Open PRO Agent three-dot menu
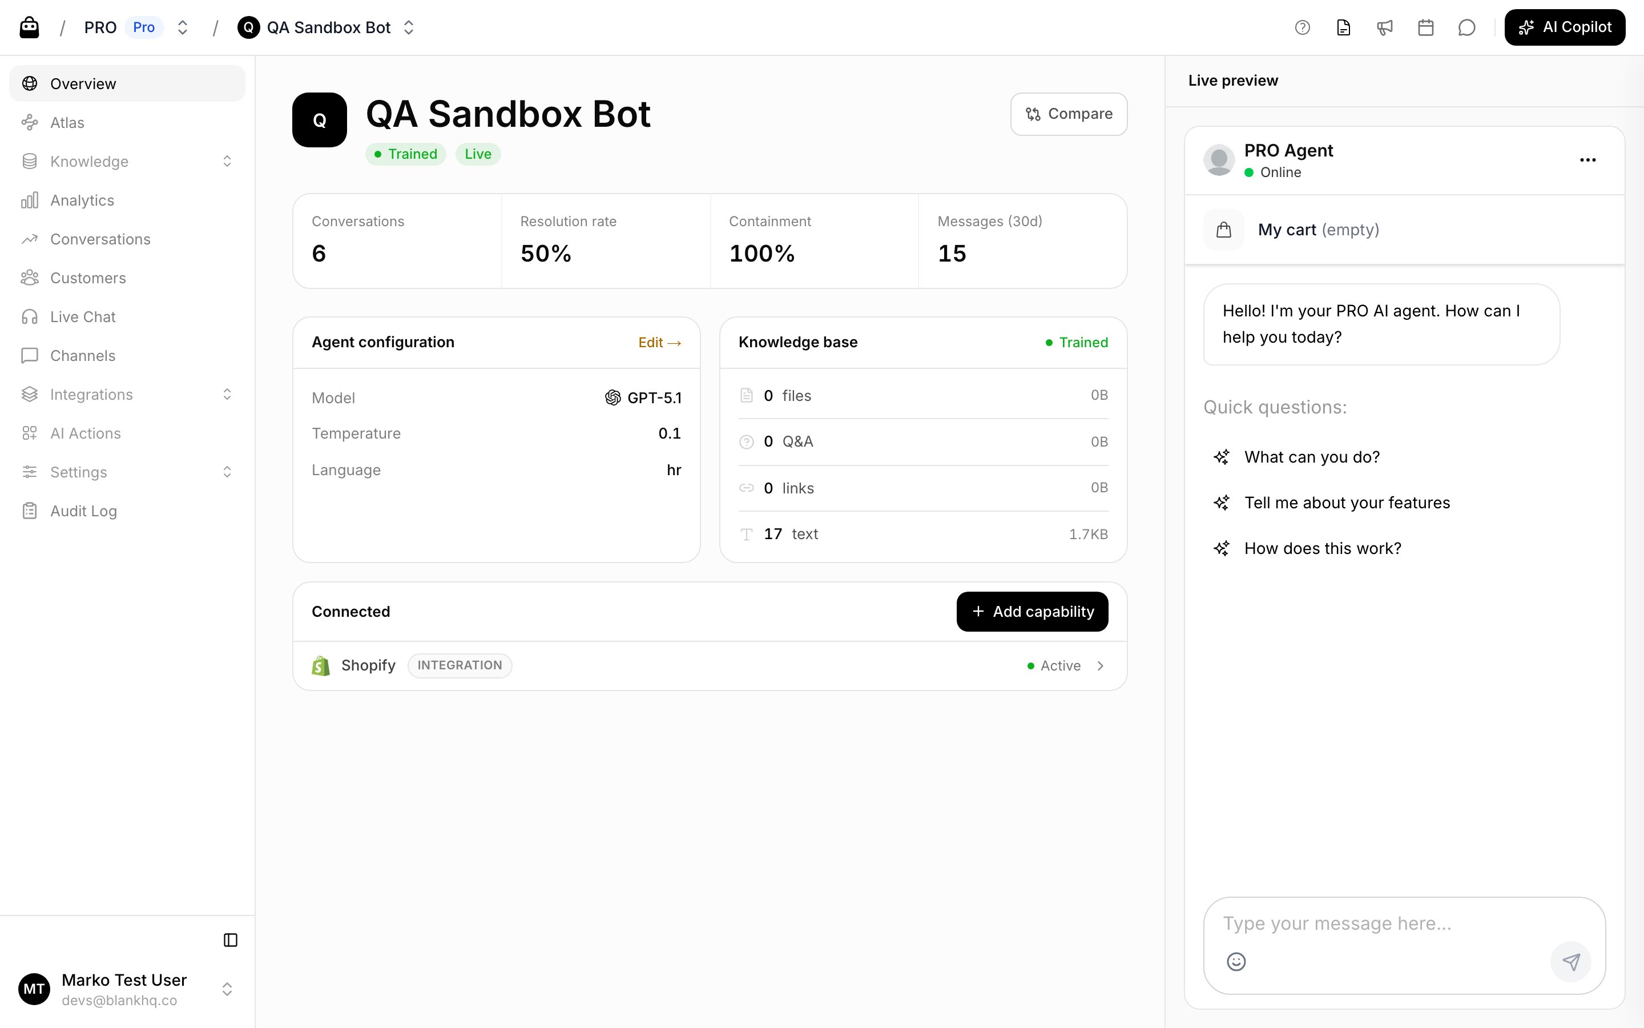 [x=1587, y=160]
